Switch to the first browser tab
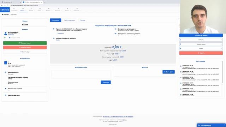 point(11,2)
